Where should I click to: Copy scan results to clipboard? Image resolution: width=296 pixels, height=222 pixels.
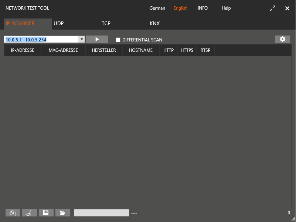(x=13, y=213)
